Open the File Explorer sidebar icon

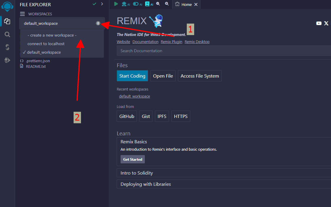[7, 21]
